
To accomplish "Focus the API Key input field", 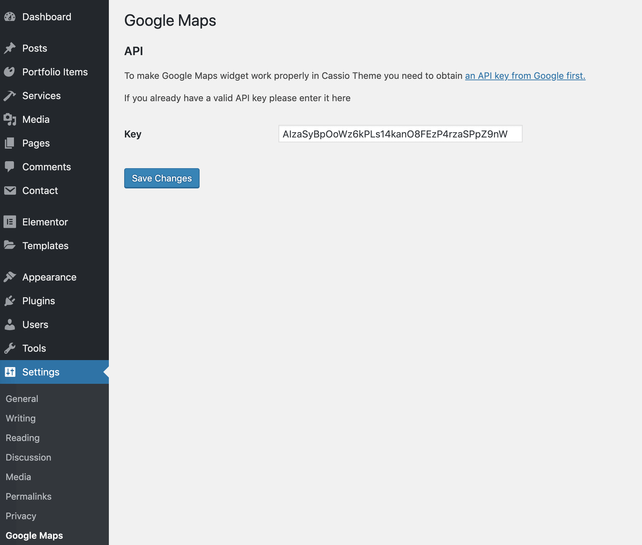I will (400, 134).
